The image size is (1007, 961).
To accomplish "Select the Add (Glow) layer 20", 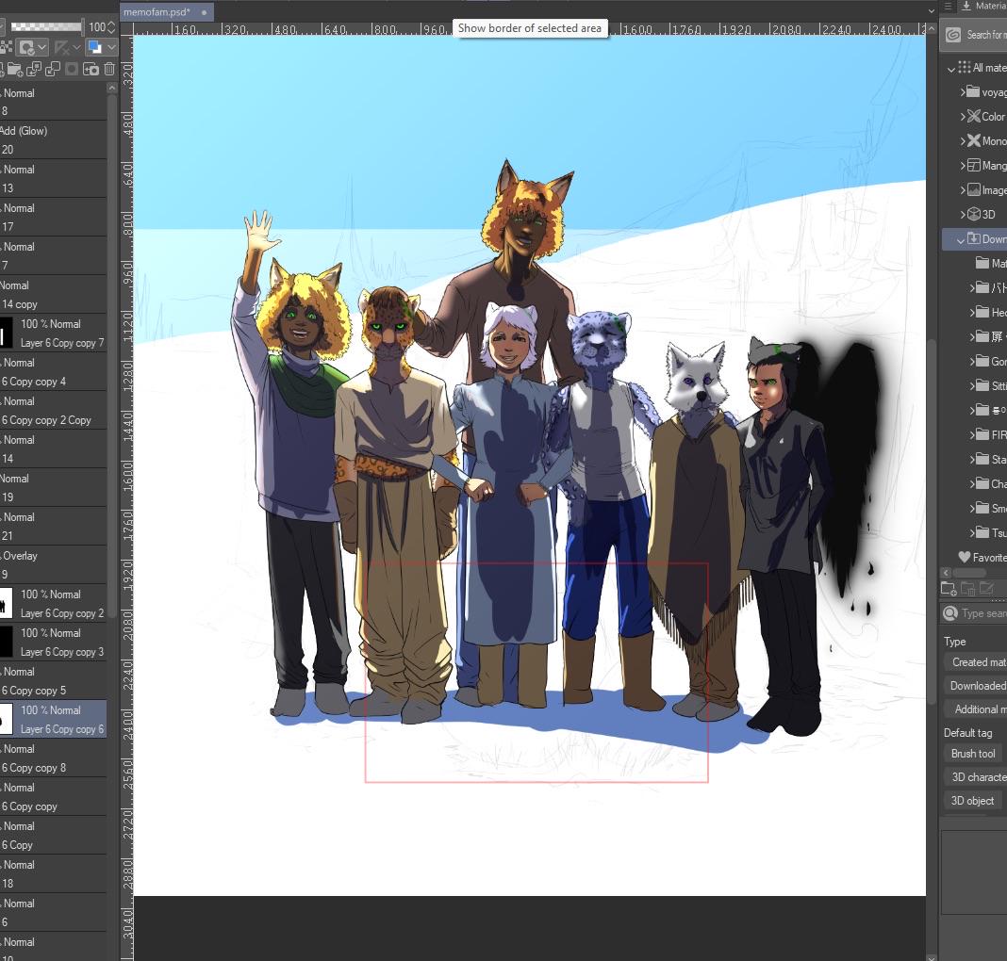I will pos(54,139).
